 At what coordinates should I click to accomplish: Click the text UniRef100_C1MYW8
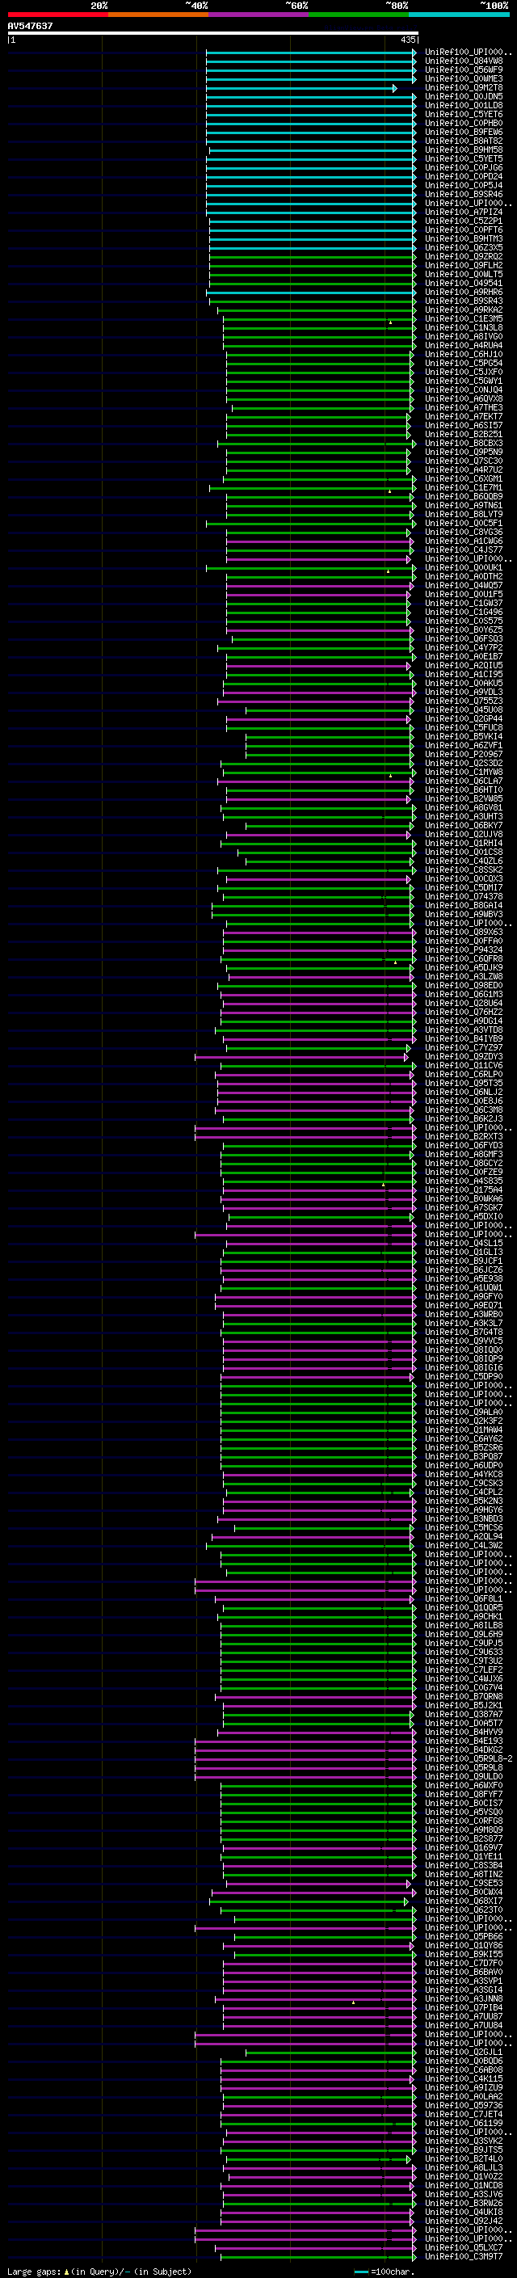pyautogui.click(x=464, y=772)
